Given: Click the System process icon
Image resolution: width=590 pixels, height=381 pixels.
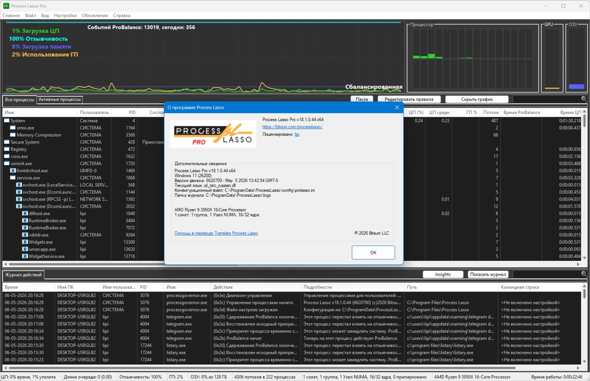Looking at the screenshot, I should pyautogui.click(x=7, y=120).
